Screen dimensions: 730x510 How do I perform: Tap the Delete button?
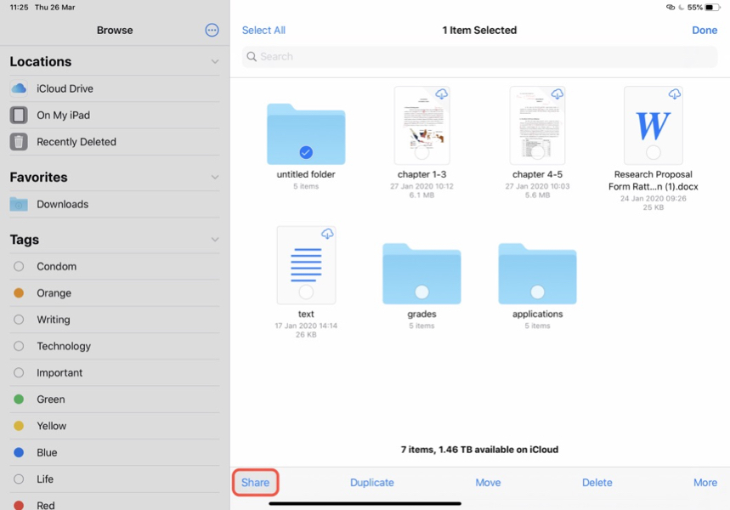point(597,483)
